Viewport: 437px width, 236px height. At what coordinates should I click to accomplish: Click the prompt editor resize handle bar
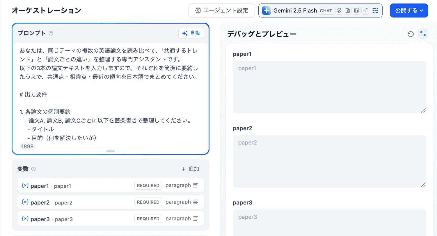[111, 151]
